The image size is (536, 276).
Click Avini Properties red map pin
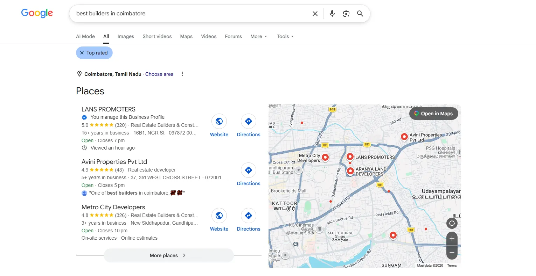coord(404,137)
